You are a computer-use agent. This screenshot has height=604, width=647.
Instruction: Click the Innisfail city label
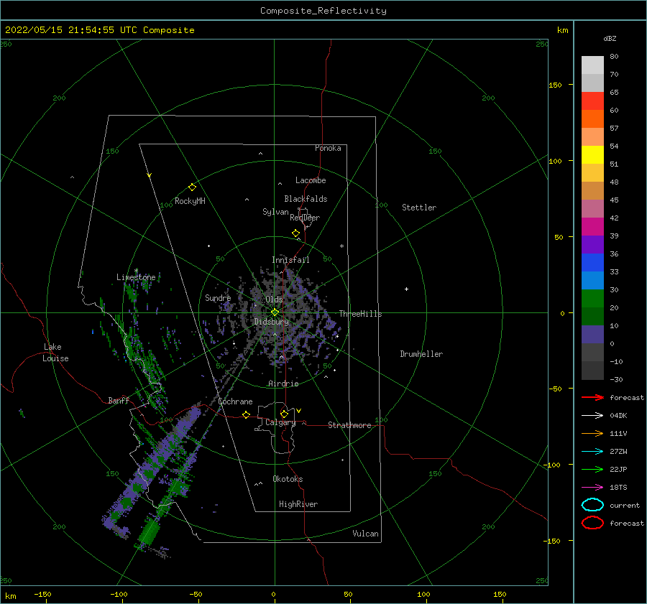pyautogui.click(x=290, y=260)
